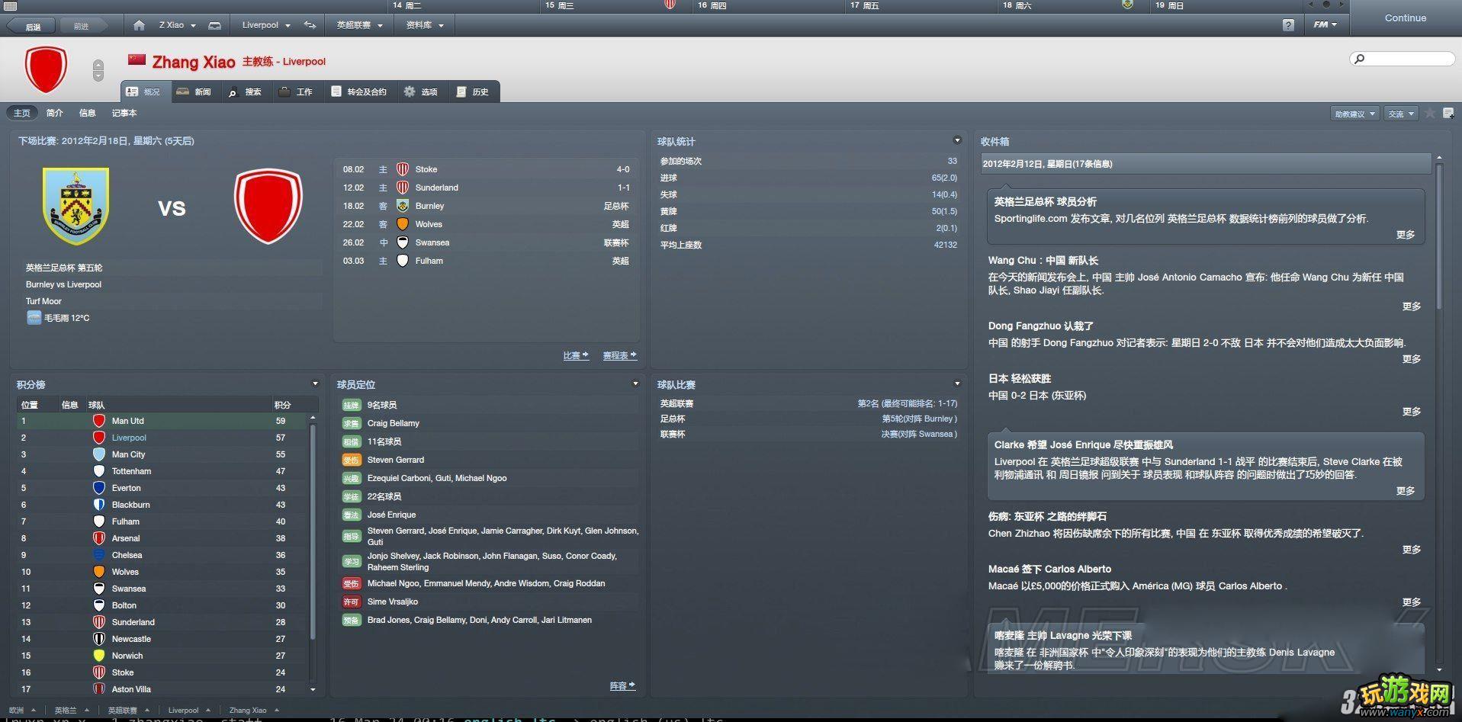1462x722 pixels.
Task: Click the Stoke badge in fixtures list
Action: [403, 169]
